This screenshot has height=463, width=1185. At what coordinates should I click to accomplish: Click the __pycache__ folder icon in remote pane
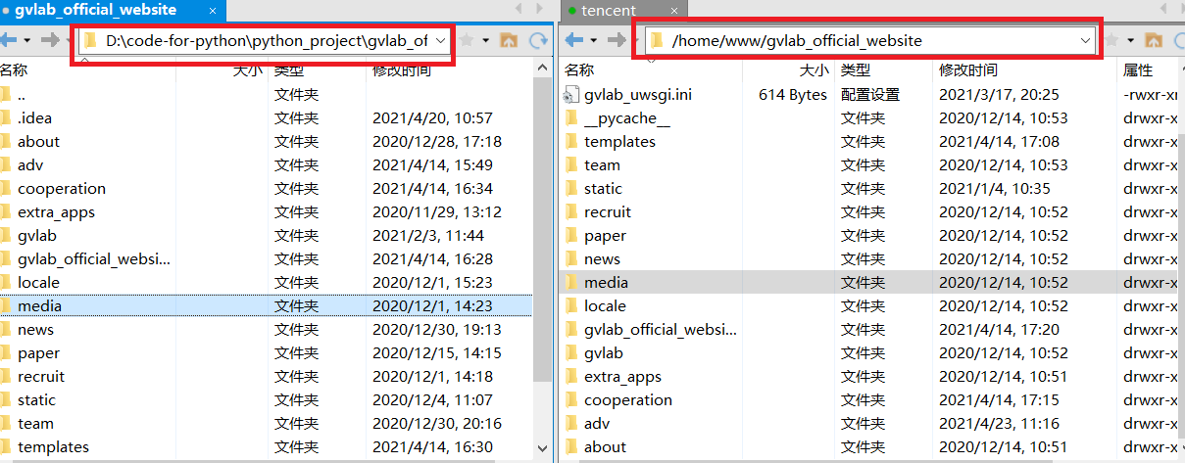(x=572, y=117)
